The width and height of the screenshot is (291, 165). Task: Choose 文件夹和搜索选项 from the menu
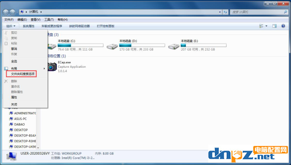pyautogui.click(x=23, y=74)
